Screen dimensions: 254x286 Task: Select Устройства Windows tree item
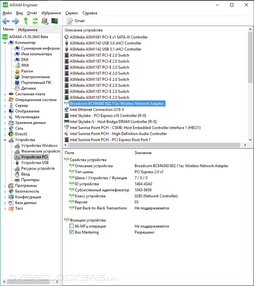39,145
